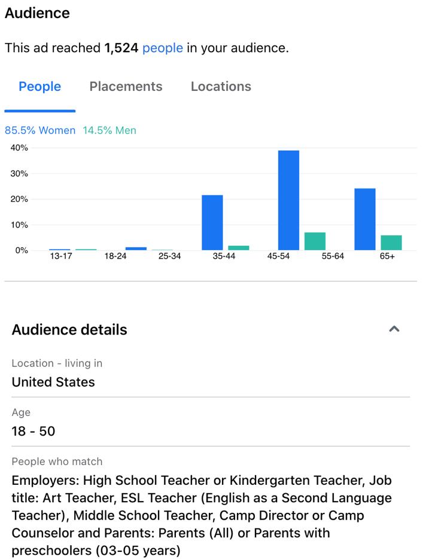This screenshot has height=559, width=429.
Task: Open the blue 'people' link
Action: (x=163, y=48)
